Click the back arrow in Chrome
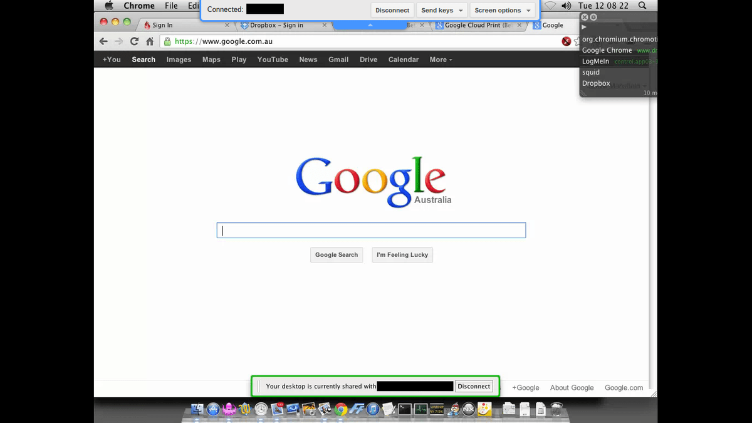 click(x=103, y=41)
